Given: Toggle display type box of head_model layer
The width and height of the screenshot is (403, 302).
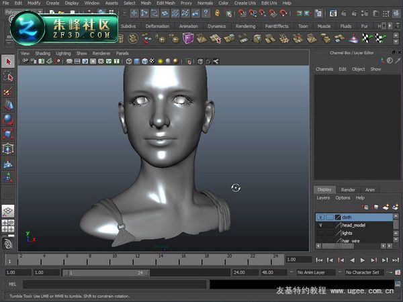Looking at the screenshot, I should coord(330,225).
